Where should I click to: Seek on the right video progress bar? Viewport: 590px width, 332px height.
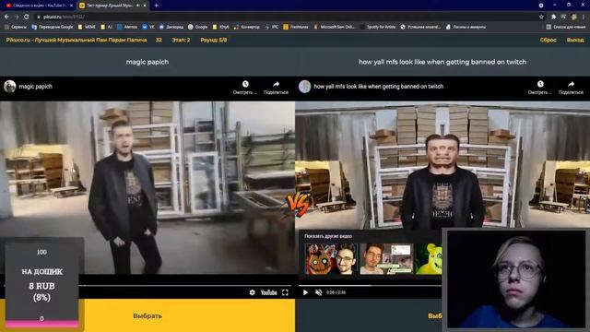click(370, 286)
